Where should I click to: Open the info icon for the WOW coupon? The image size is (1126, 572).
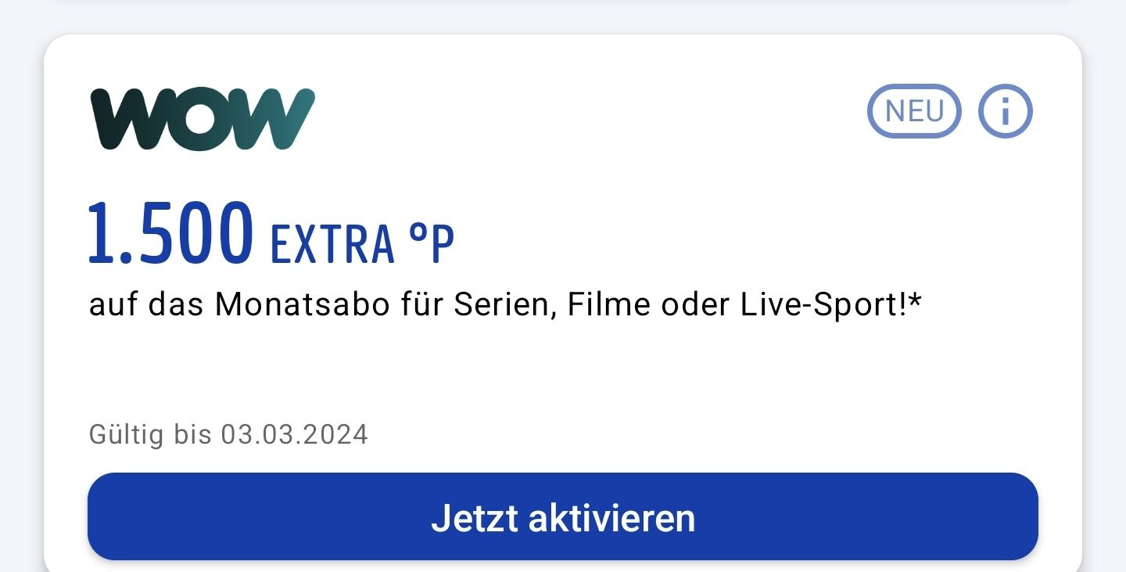1005,111
